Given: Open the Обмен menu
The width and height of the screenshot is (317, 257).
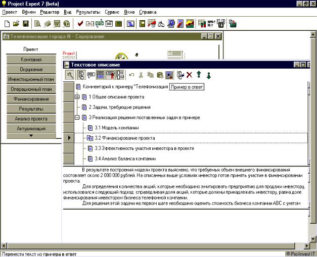Looking at the screenshot, I should pyautogui.click(x=29, y=12).
